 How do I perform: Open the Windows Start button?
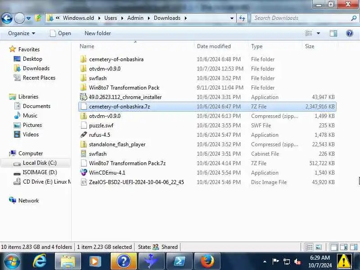click(x=12, y=261)
